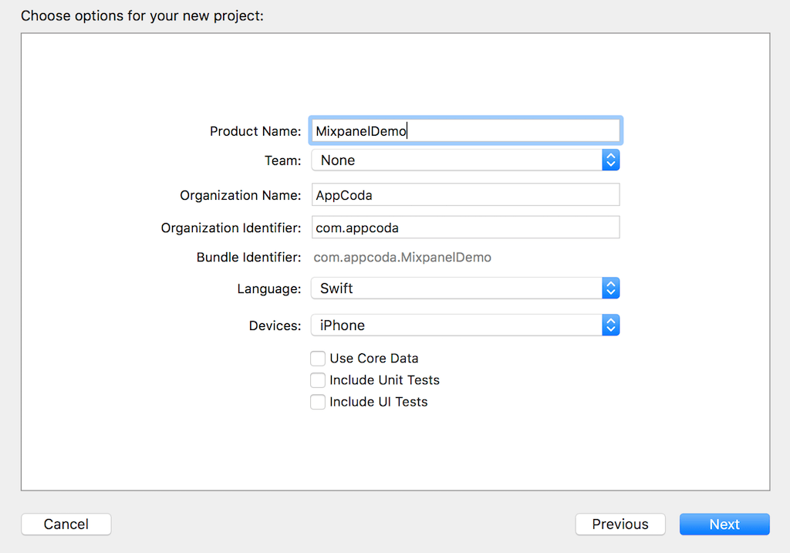Go back with the Previous button
This screenshot has height=553, width=790.
(x=620, y=524)
